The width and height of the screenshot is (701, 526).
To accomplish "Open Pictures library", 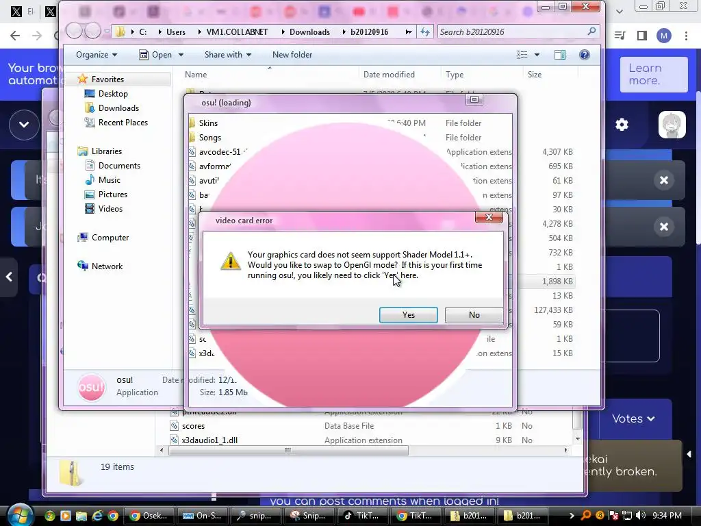I will [113, 194].
